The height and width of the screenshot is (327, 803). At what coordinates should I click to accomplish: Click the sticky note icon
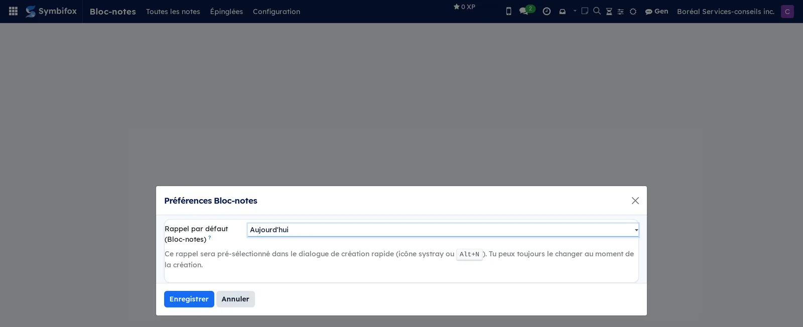pyautogui.click(x=585, y=11)
